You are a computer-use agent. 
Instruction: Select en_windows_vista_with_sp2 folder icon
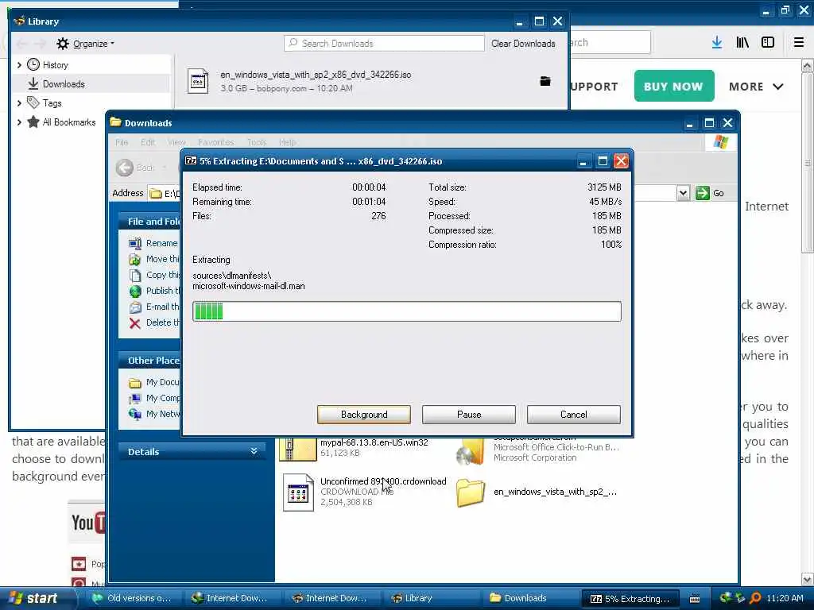point(471,492)
